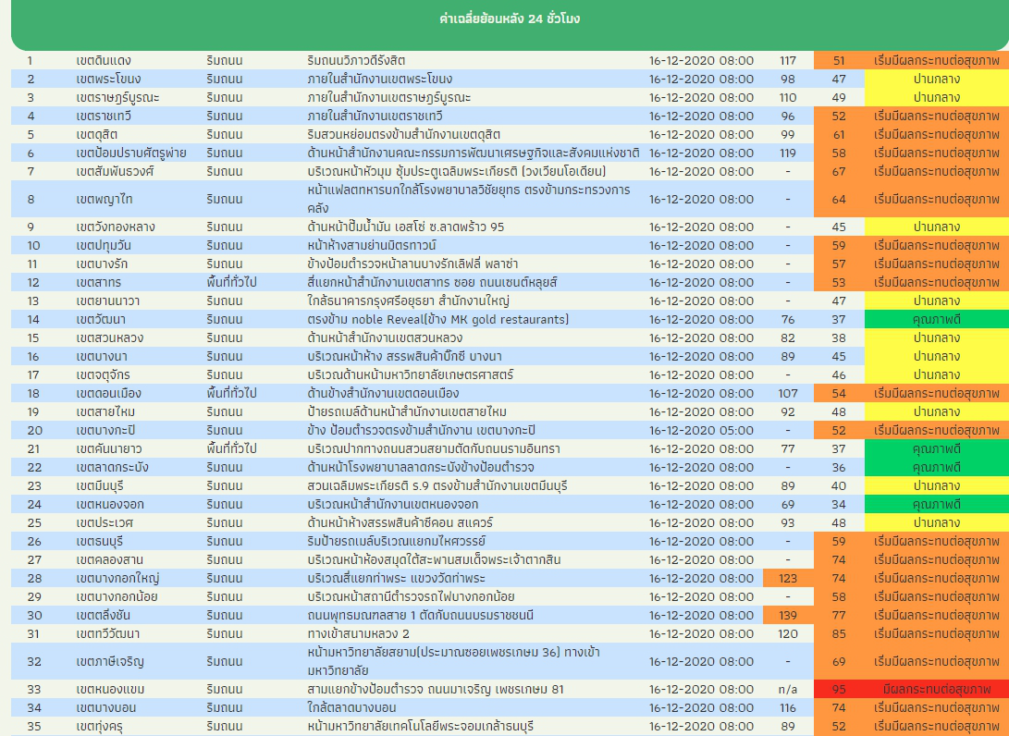Click the "คุณภาพดี" status in the เขตวัฒนา row
This screenshot has height=736, width=1009.
tap(936, 320)
